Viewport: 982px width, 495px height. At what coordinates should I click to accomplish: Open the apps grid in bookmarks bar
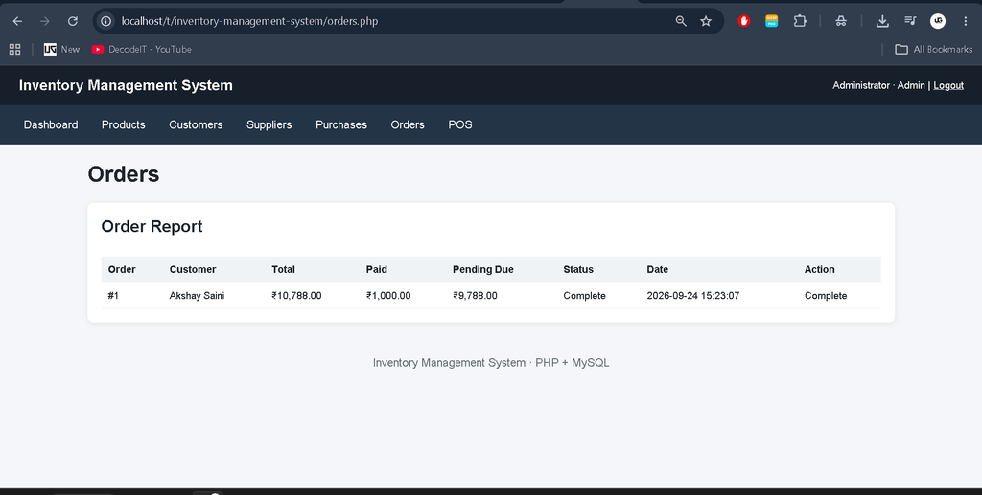[x=15, y=50]
